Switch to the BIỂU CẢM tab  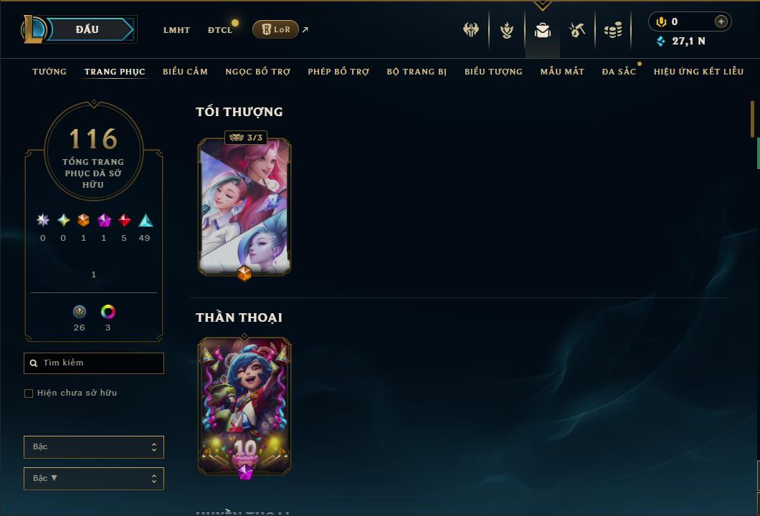[x=185, y=72]
